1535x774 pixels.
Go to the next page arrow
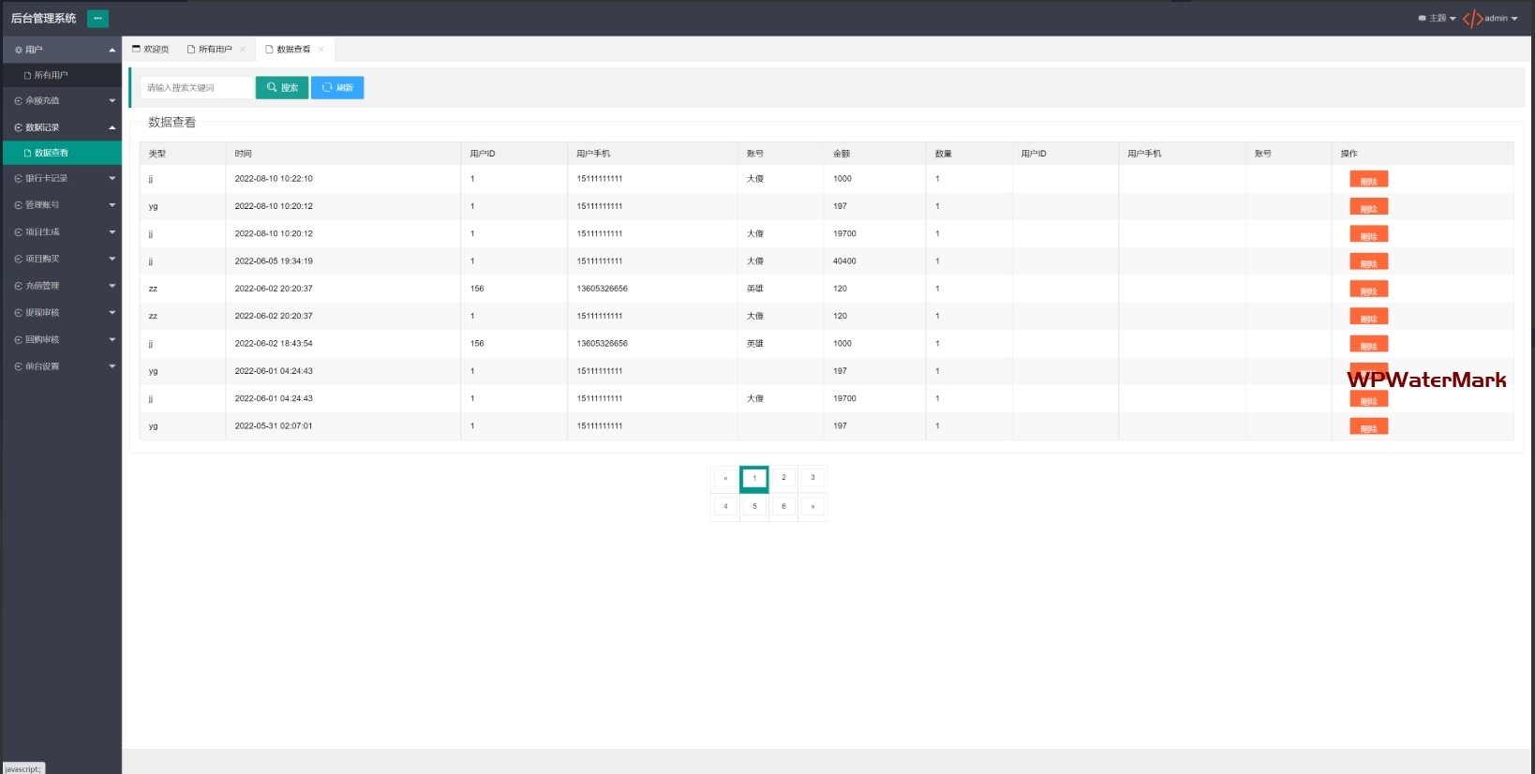coord(812,507)
